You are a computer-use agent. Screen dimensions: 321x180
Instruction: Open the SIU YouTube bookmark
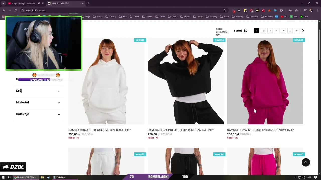[x=284, y=17]
